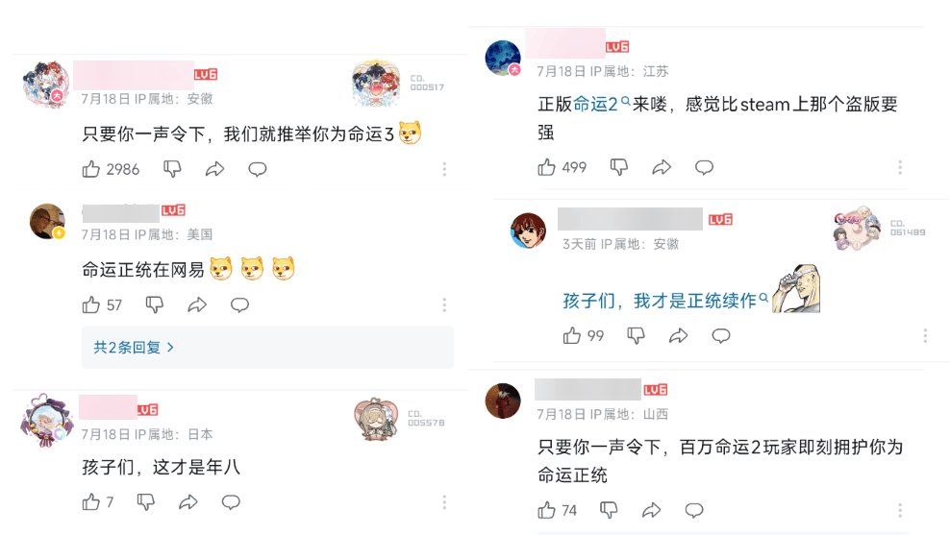Dislike the comment with 74 likes
This screenshot has height=535, width=950.
tap(609, 510)
